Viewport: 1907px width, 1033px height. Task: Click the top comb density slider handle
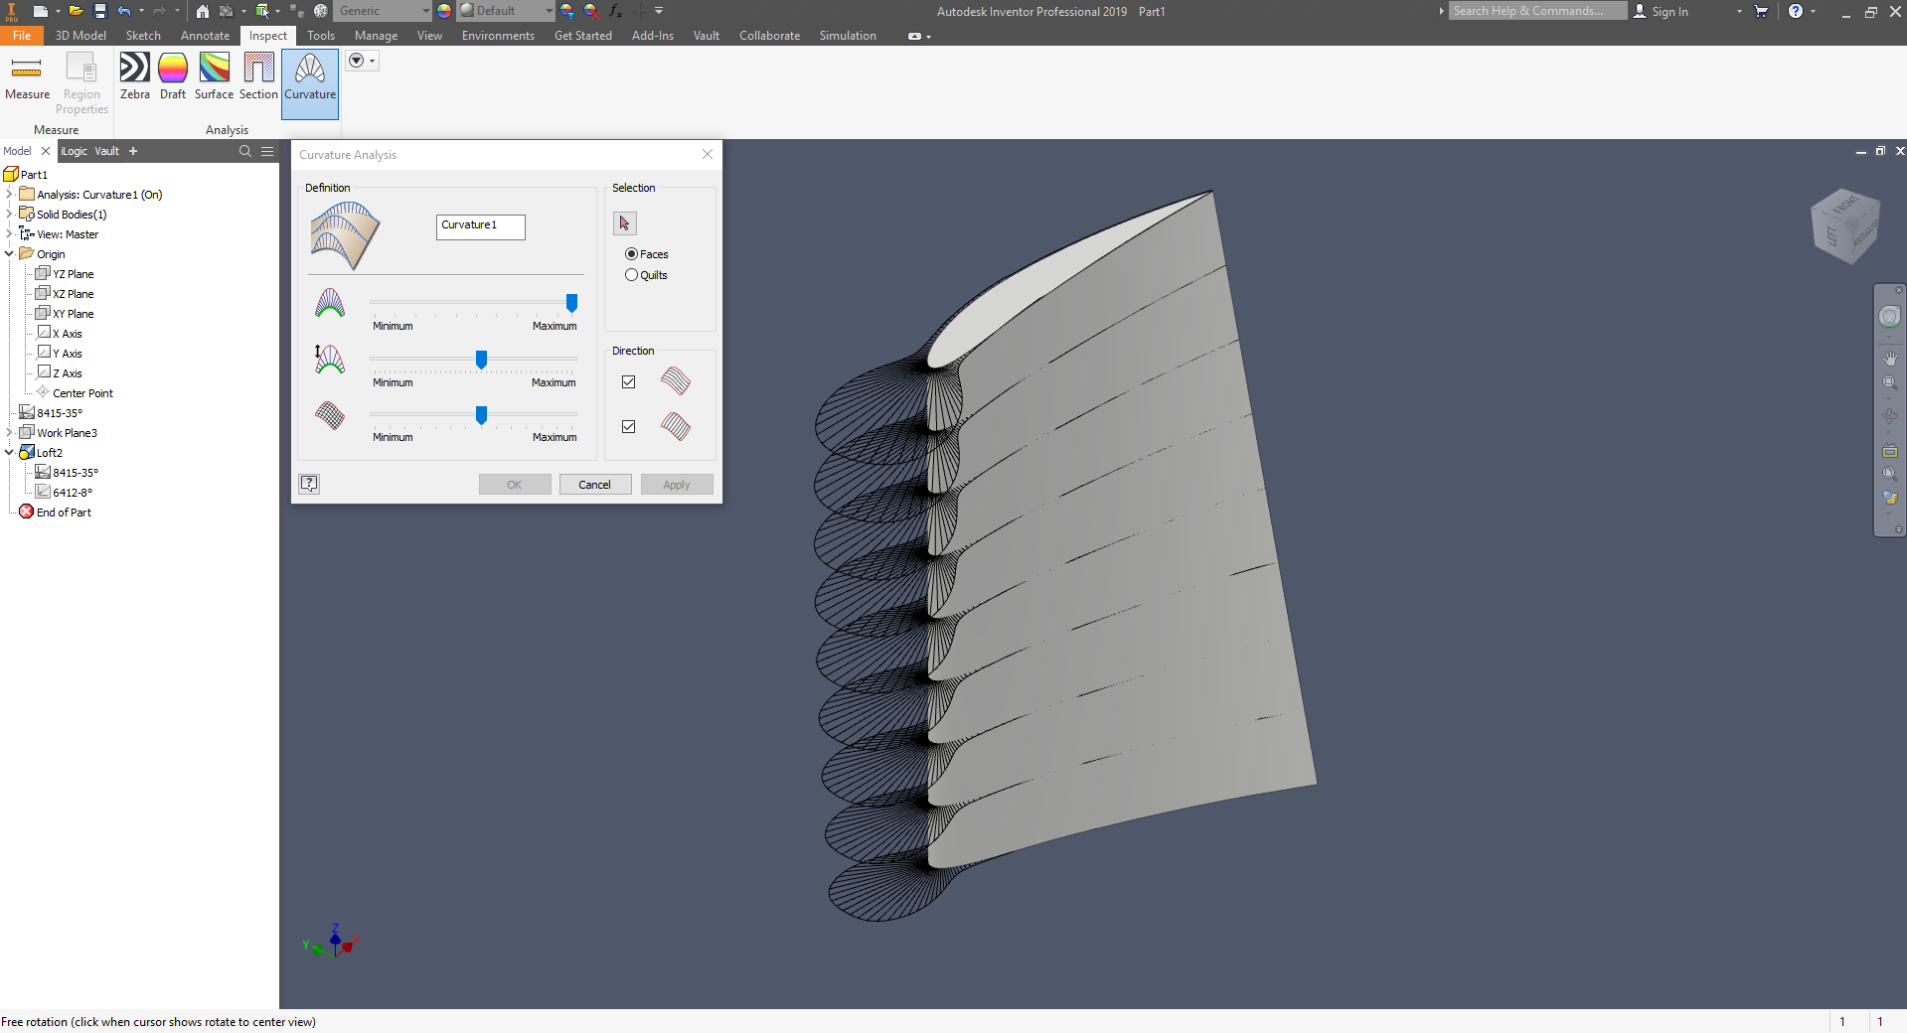(571, 303)
